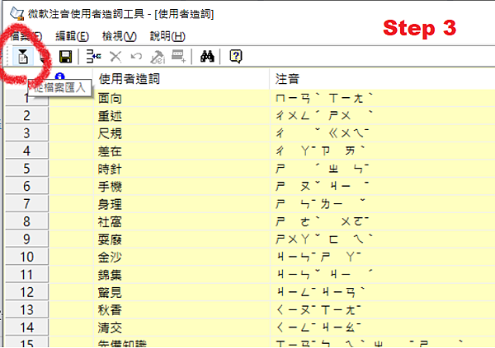Viewport: 495px width, 348px height.
Task: Select the phrase cell 重述
Action: [181, 115]
